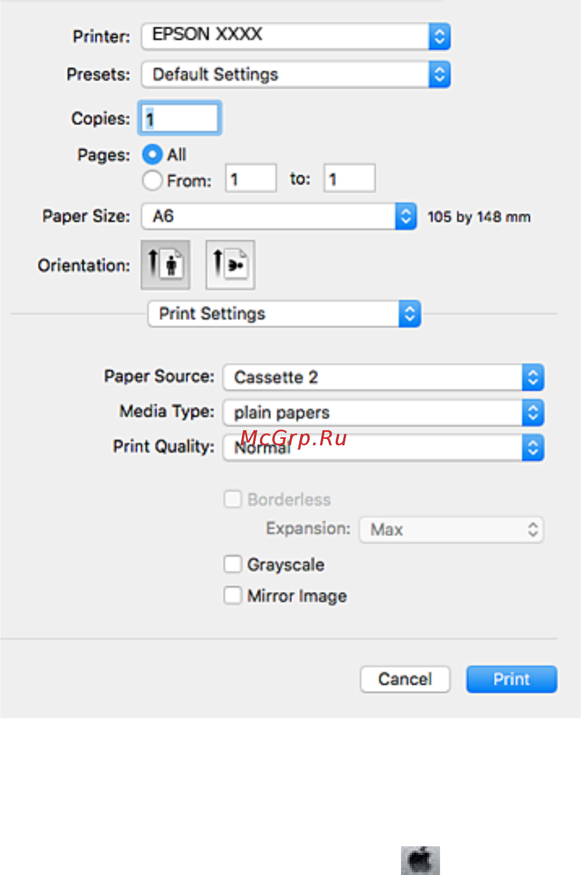Viewport: 581px width, 875px height.
Task: Expand the Paper Size dropdown
Action: [278, 216]
